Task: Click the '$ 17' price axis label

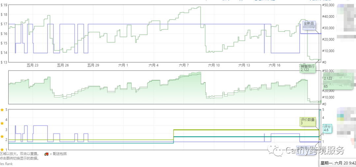Action: (4, 24)
